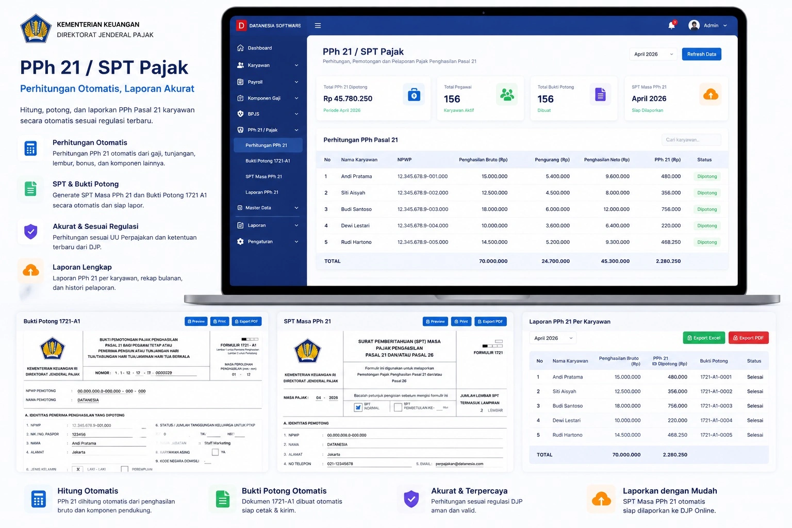Click the SPT & Bukti Potong document icon
The image size is (792, 528).
click(30, 189)
